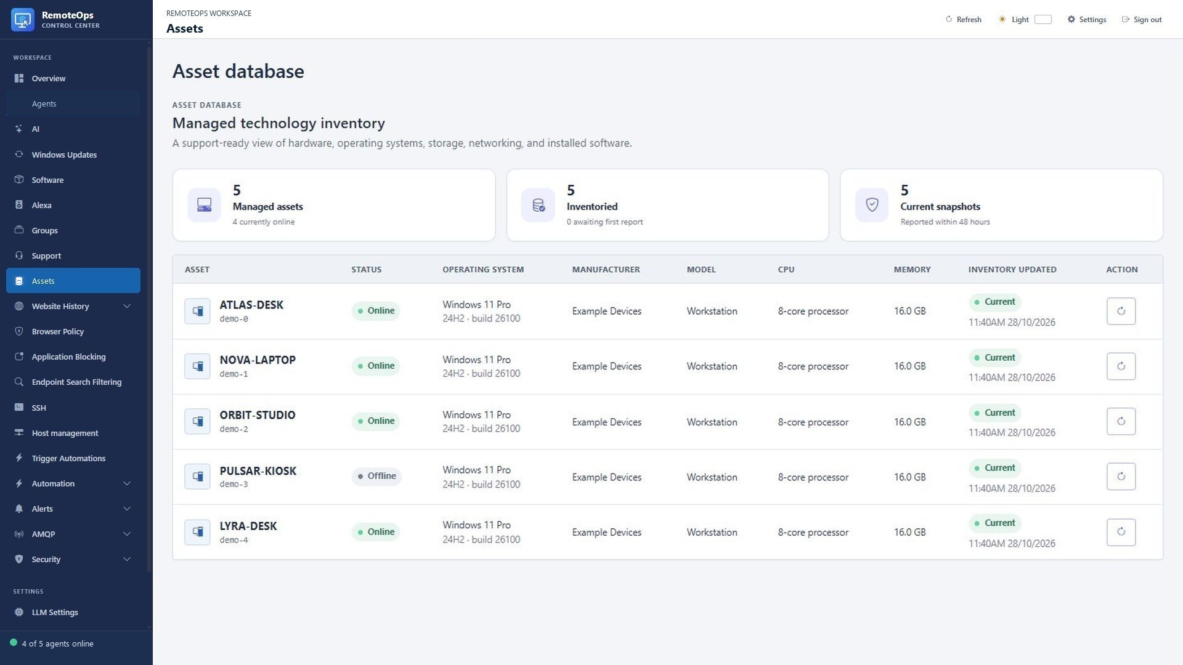Open Browser Policy page
The height and width of the screenshot is (665, 1183).
coord(73,332)
